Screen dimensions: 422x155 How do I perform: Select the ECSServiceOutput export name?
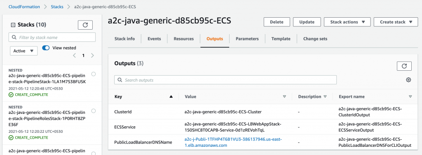click(370, 127)
